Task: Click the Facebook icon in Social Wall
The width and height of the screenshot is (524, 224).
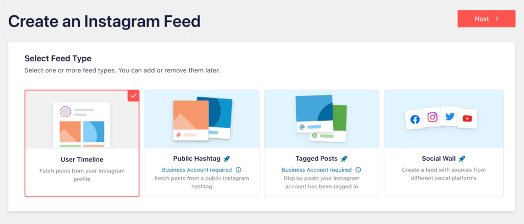Action: [414, 120]
